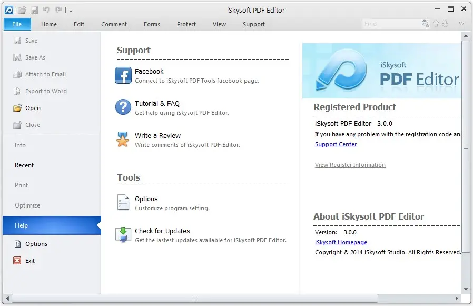Open the Check for Updates entry title

[162, 231]
